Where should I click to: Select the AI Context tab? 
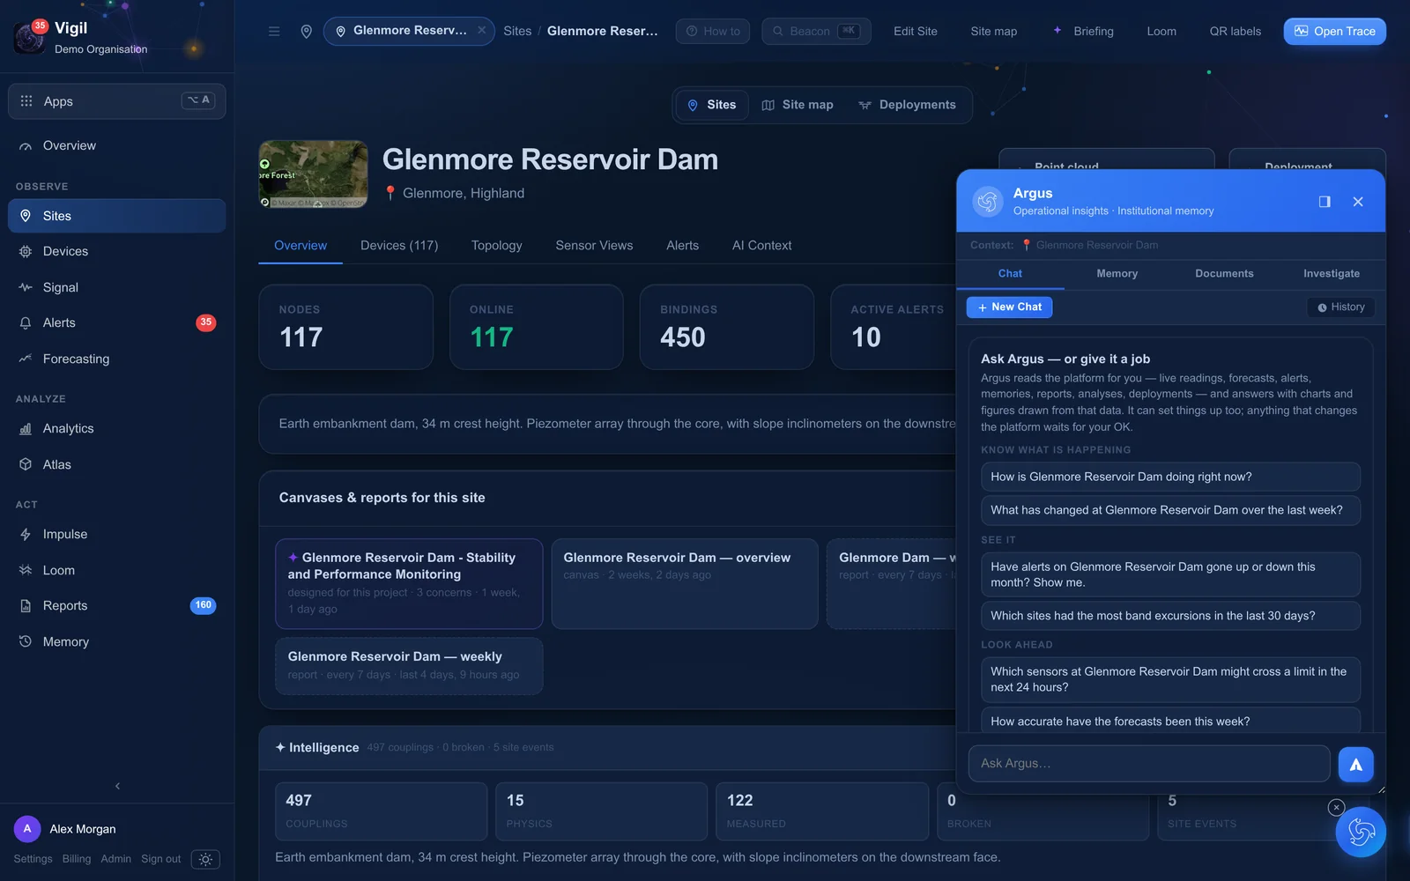tap(761, 246)
